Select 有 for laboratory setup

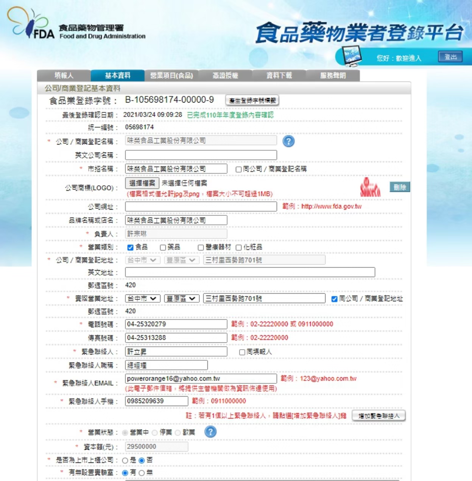[x=125, y=473]
